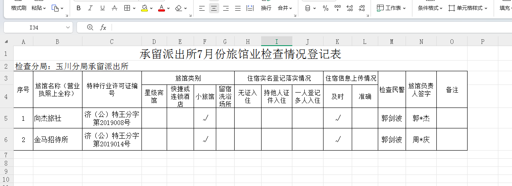Select the cell 第2019014号 license number
The height and width of the screenshot is (186, 512).
[112, 139]
